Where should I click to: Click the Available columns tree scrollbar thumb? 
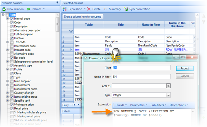(x=57, y=24)
